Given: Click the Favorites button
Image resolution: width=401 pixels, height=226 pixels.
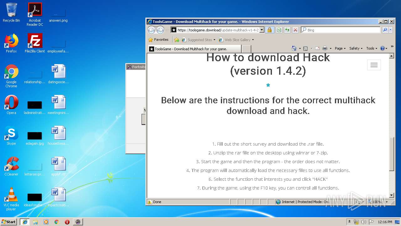Looking at the screenshot, I should [x=159, y=40].
